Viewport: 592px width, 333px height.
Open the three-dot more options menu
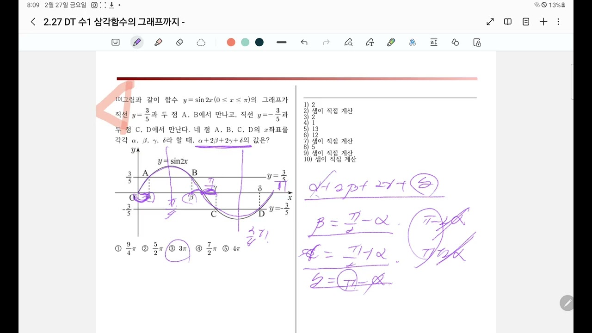click(x=559, y=22)
